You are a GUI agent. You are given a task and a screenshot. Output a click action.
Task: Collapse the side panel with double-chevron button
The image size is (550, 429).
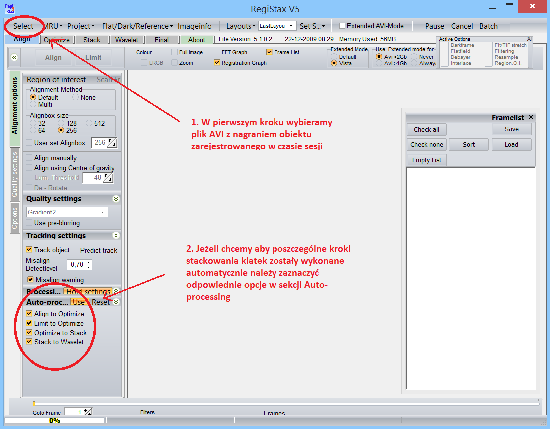14,57
